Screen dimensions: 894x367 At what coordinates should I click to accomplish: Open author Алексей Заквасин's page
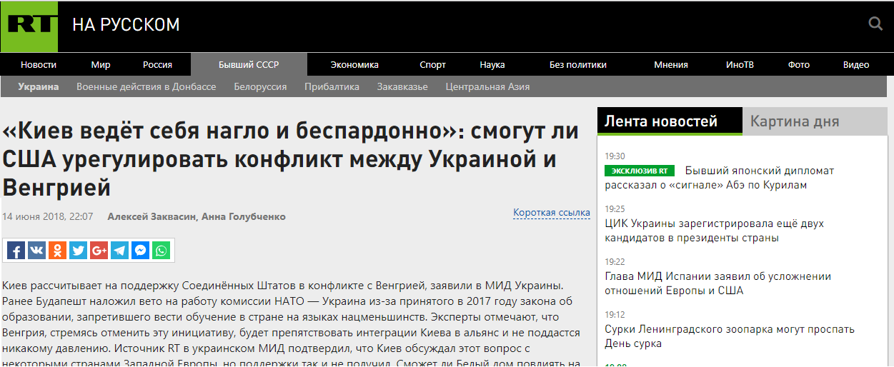[x=153, y=216]
